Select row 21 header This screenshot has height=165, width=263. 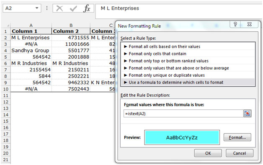click(x=5, y=160)
